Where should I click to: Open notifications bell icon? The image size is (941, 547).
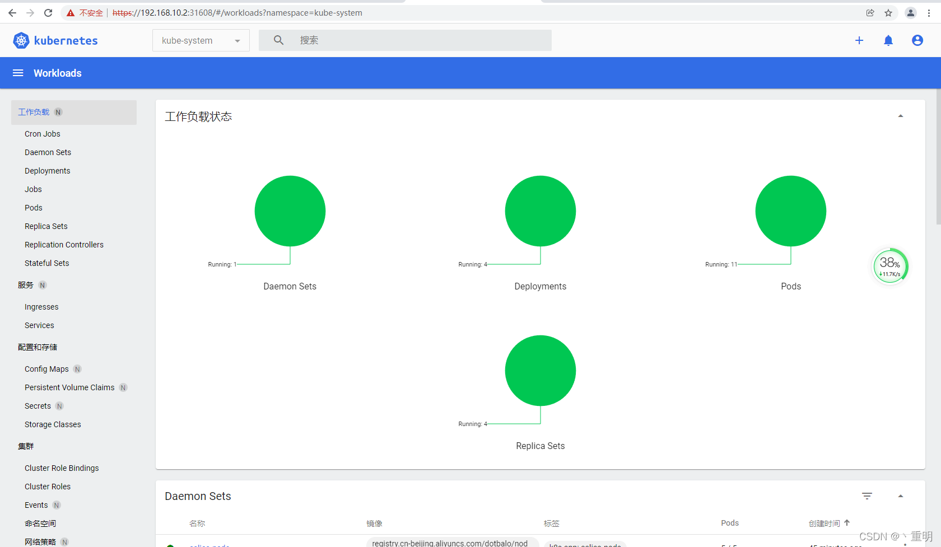tap(888, 40)
